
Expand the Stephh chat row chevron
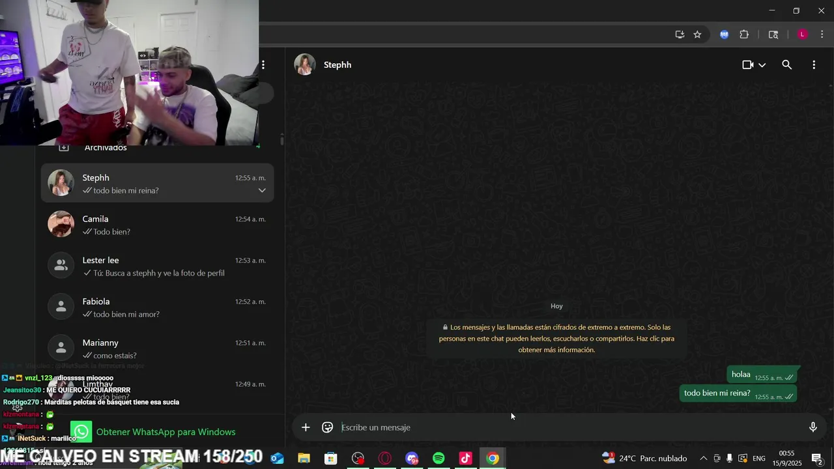262,191
